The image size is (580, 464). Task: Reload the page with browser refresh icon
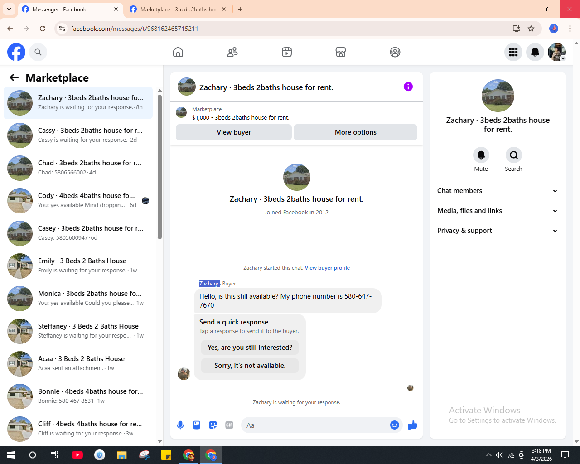point(43,29)
